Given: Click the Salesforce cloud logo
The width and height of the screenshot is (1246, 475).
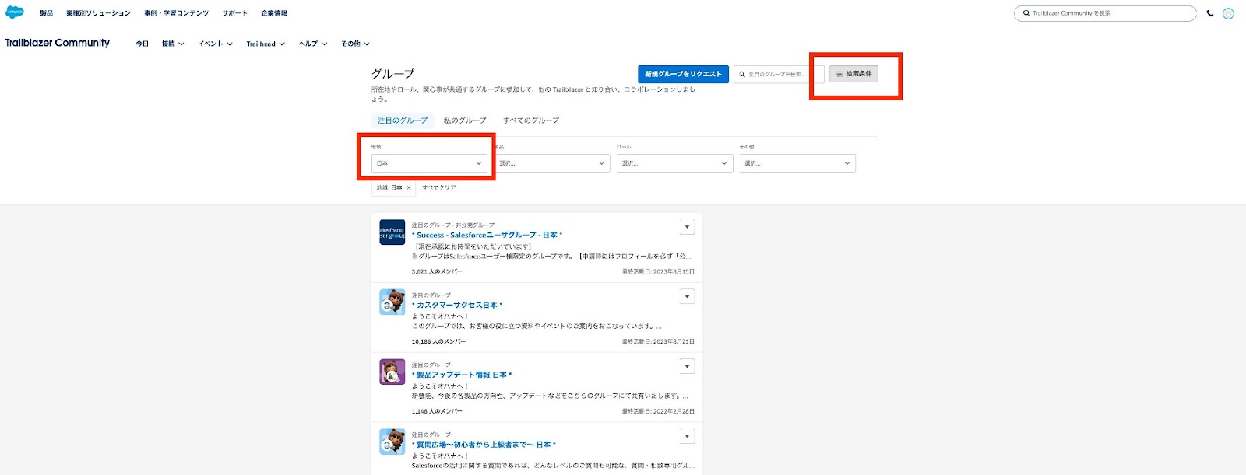Looking at the screenshot, I should [15, 12].
